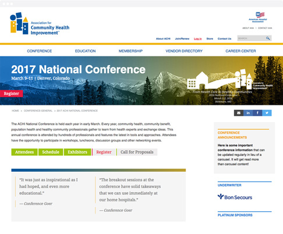Viewport: 283px width, 234px height.
Task: Open the Bon Secours underwriter logo
Action: [x=235, y=197]
